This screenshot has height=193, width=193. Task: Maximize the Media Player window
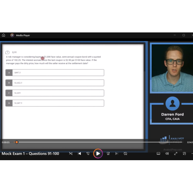pyautogui.click(x=184, y=35)
